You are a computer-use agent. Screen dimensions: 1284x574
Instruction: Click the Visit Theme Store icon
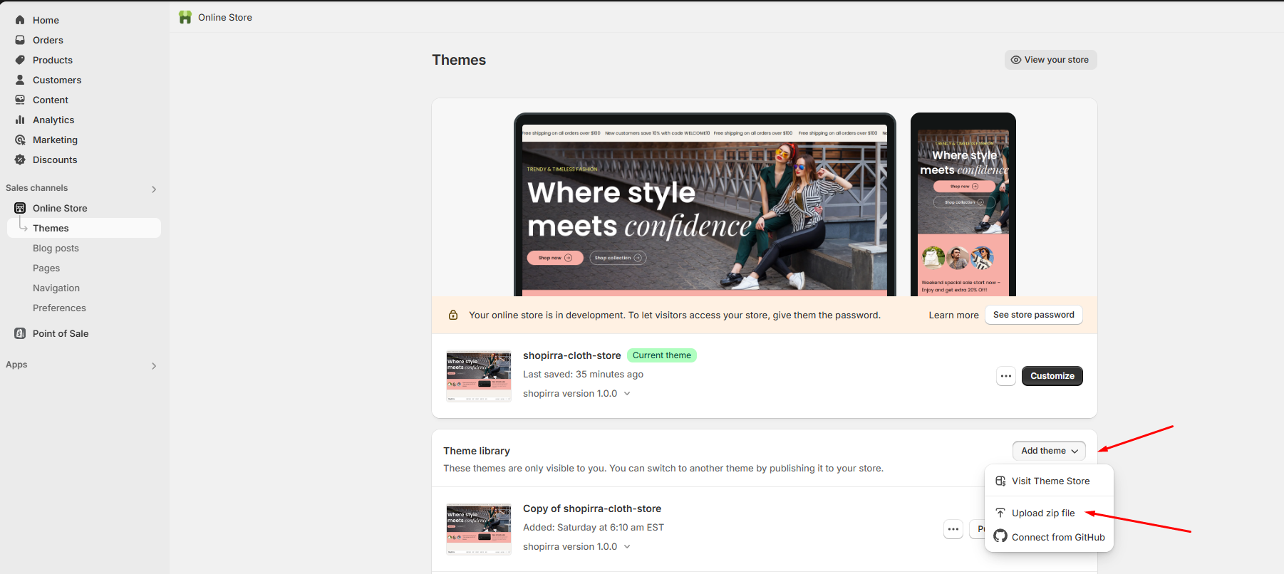tap(1000, 481)
